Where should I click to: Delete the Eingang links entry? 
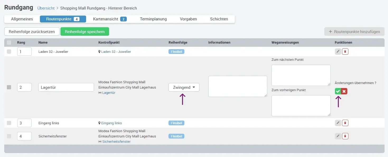(345, 123)
